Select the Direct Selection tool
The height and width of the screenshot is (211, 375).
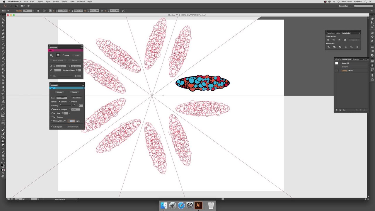click(x=3, y=23)
